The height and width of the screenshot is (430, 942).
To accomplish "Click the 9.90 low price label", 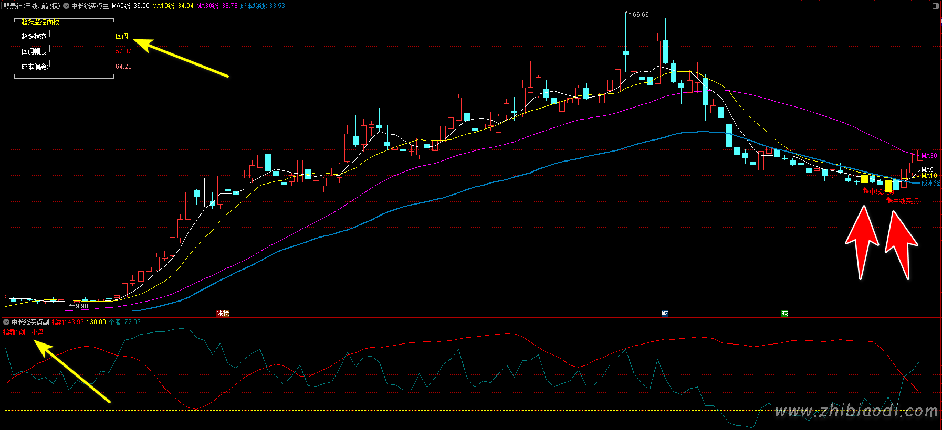I will [81, 306].
